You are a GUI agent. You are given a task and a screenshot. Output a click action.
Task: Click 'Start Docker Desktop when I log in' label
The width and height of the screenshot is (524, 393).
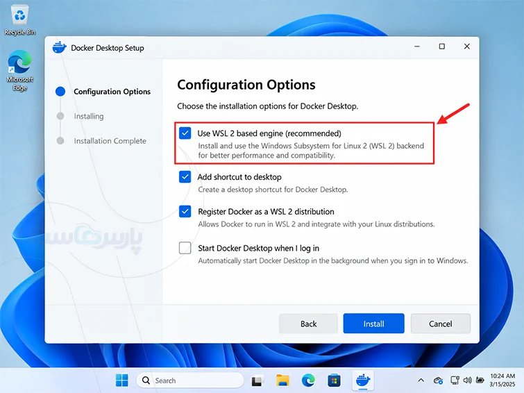tap(259, 248)
